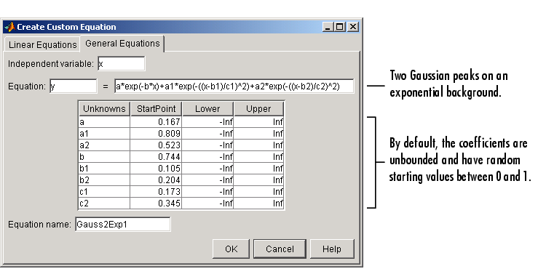
Task: Click the Cancel button
Action: tap(280, 249)
